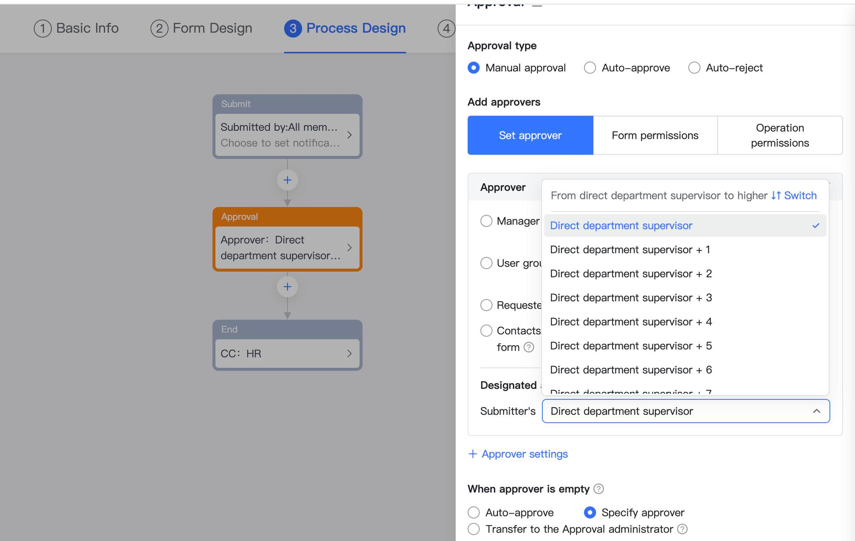
Task: Choose Direct department supervisor + 3
Action: point(685,298)
